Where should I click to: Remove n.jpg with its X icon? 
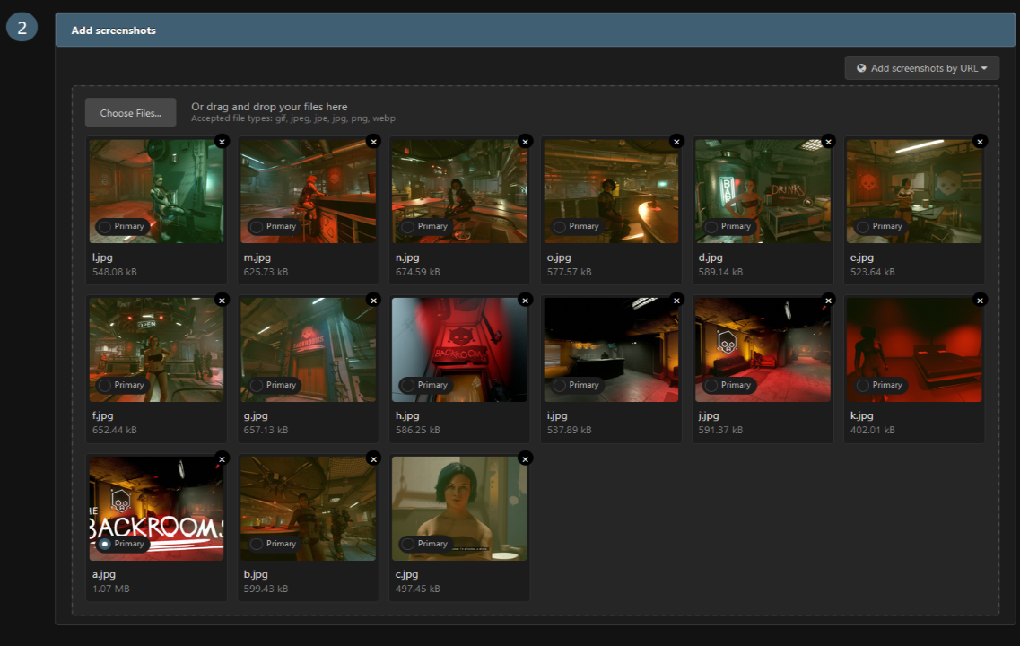pos(525,141)
